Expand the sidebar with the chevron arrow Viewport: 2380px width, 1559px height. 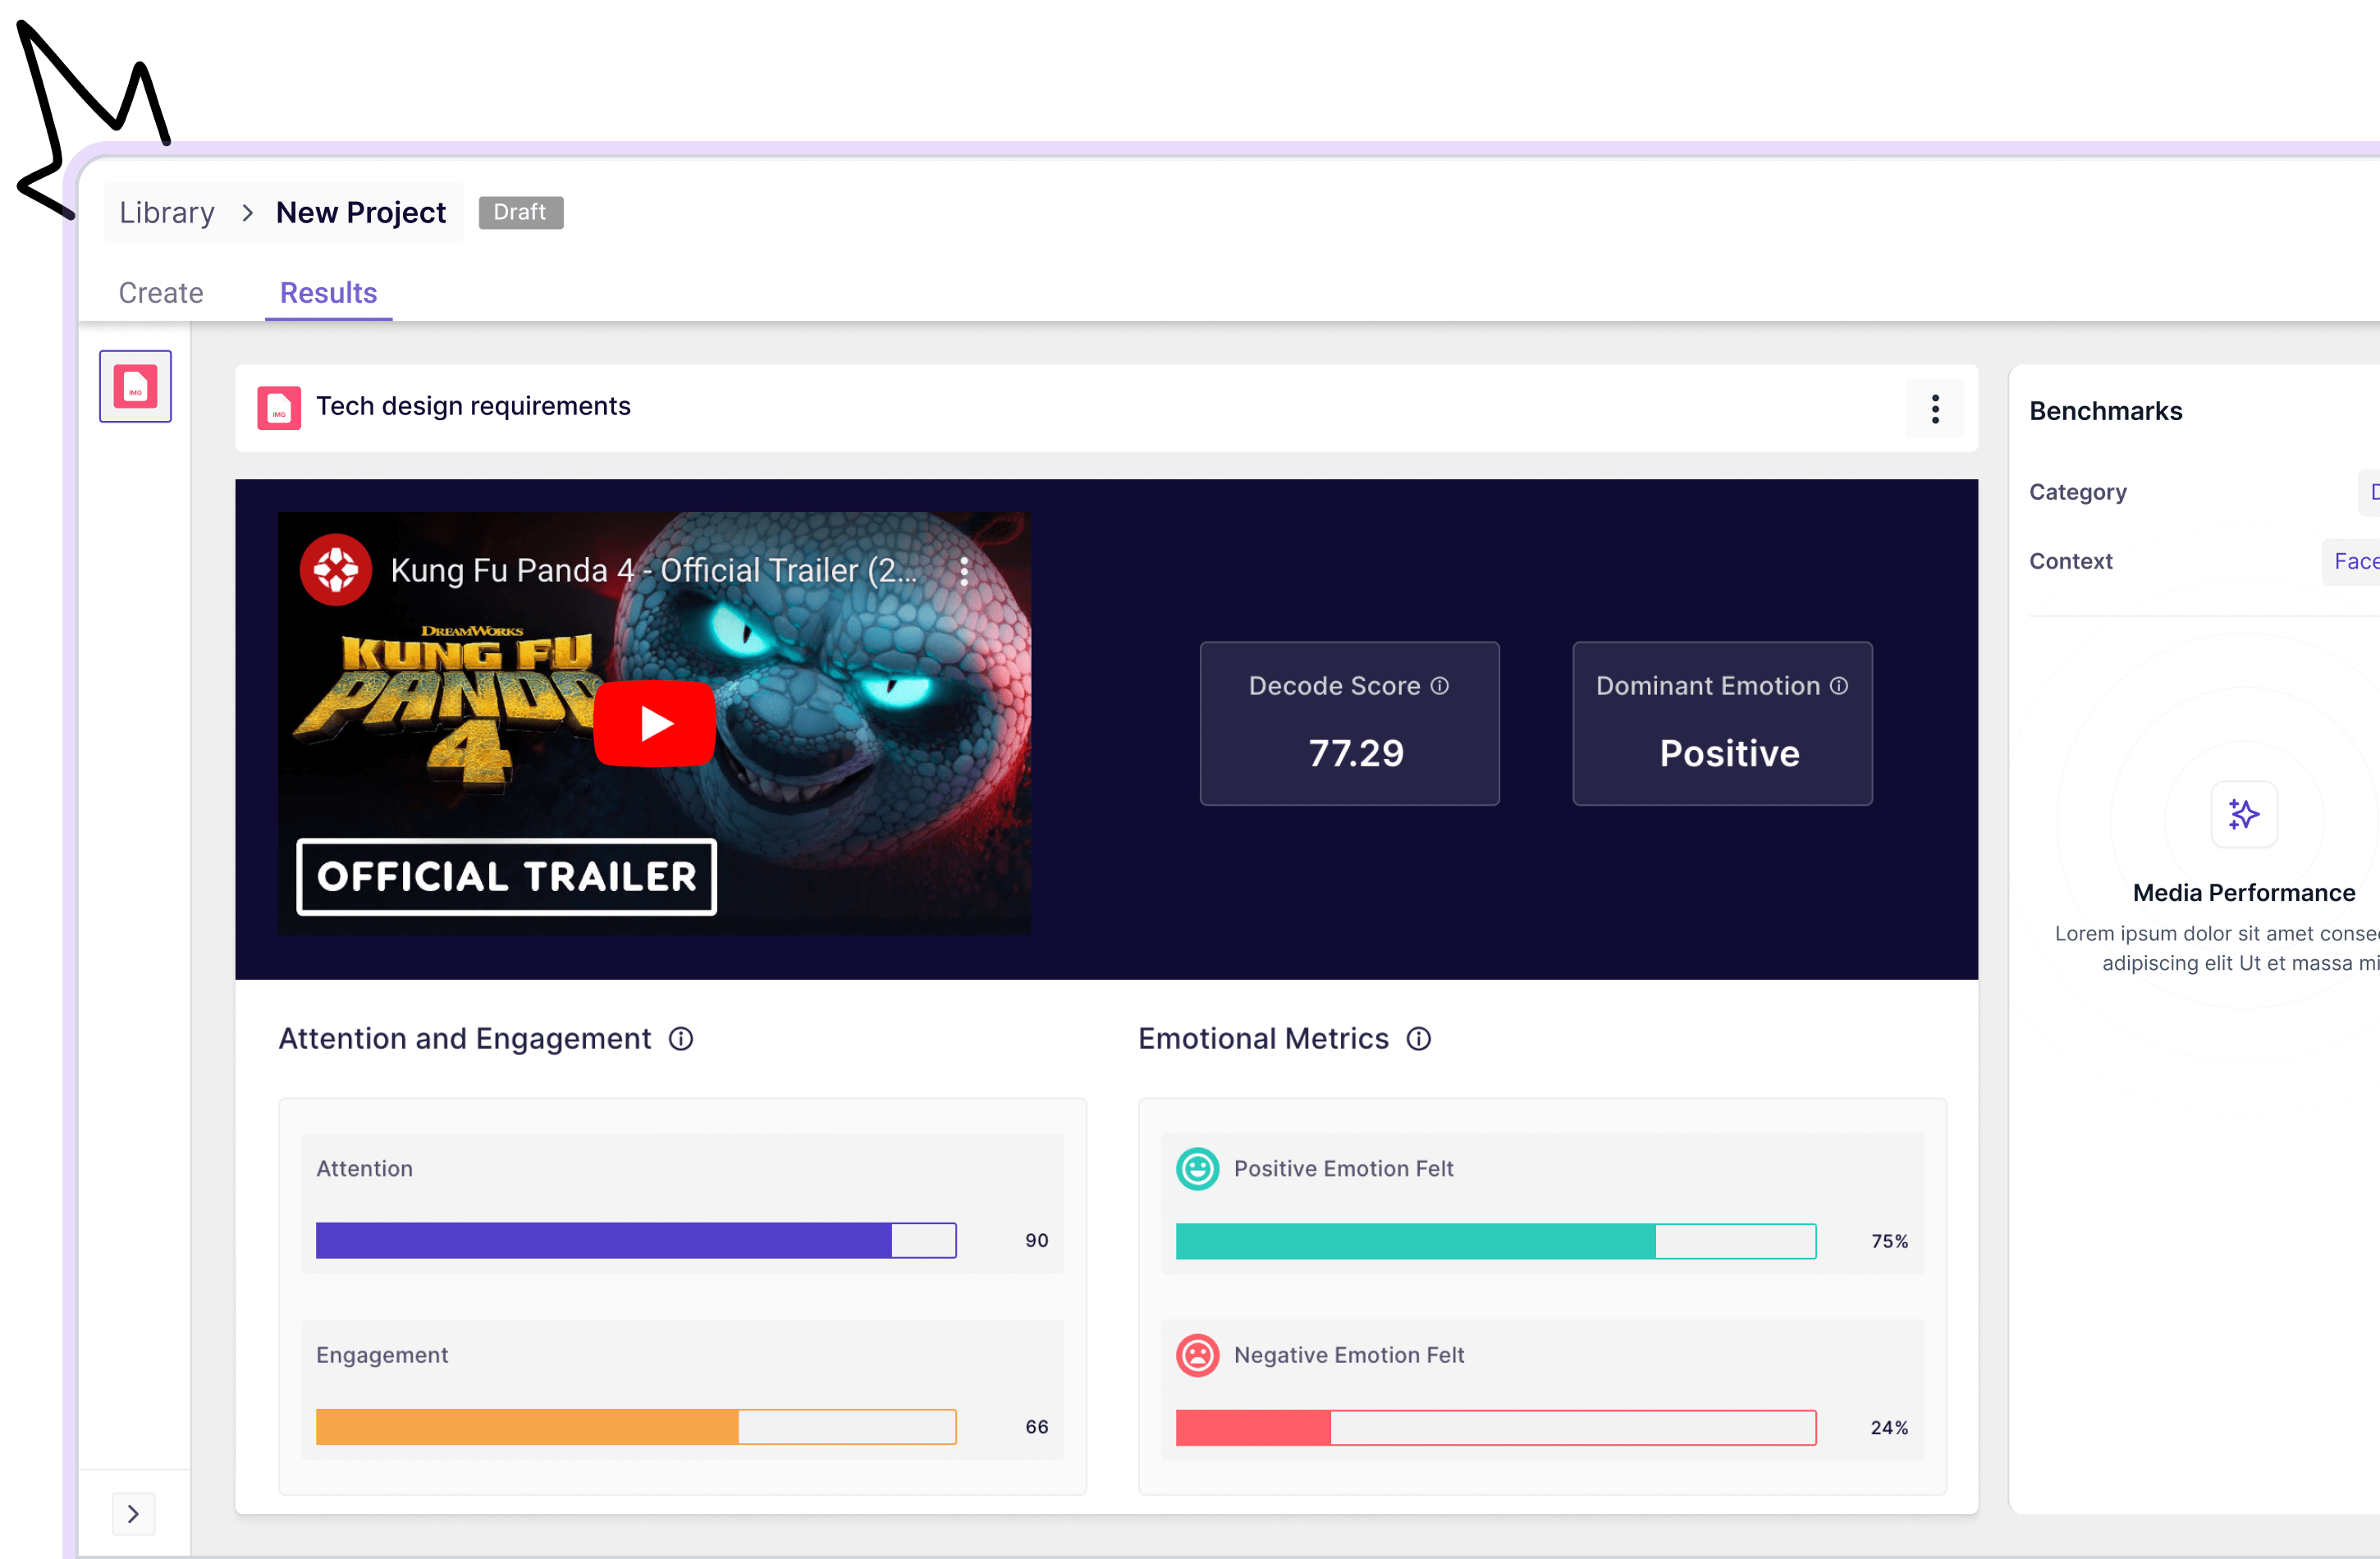pyautogui.click(x=133, y=1514)
